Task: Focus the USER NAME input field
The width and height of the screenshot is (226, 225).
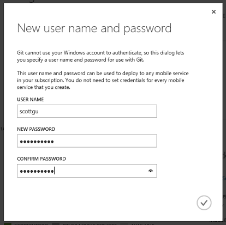Action: coord(87,111)
